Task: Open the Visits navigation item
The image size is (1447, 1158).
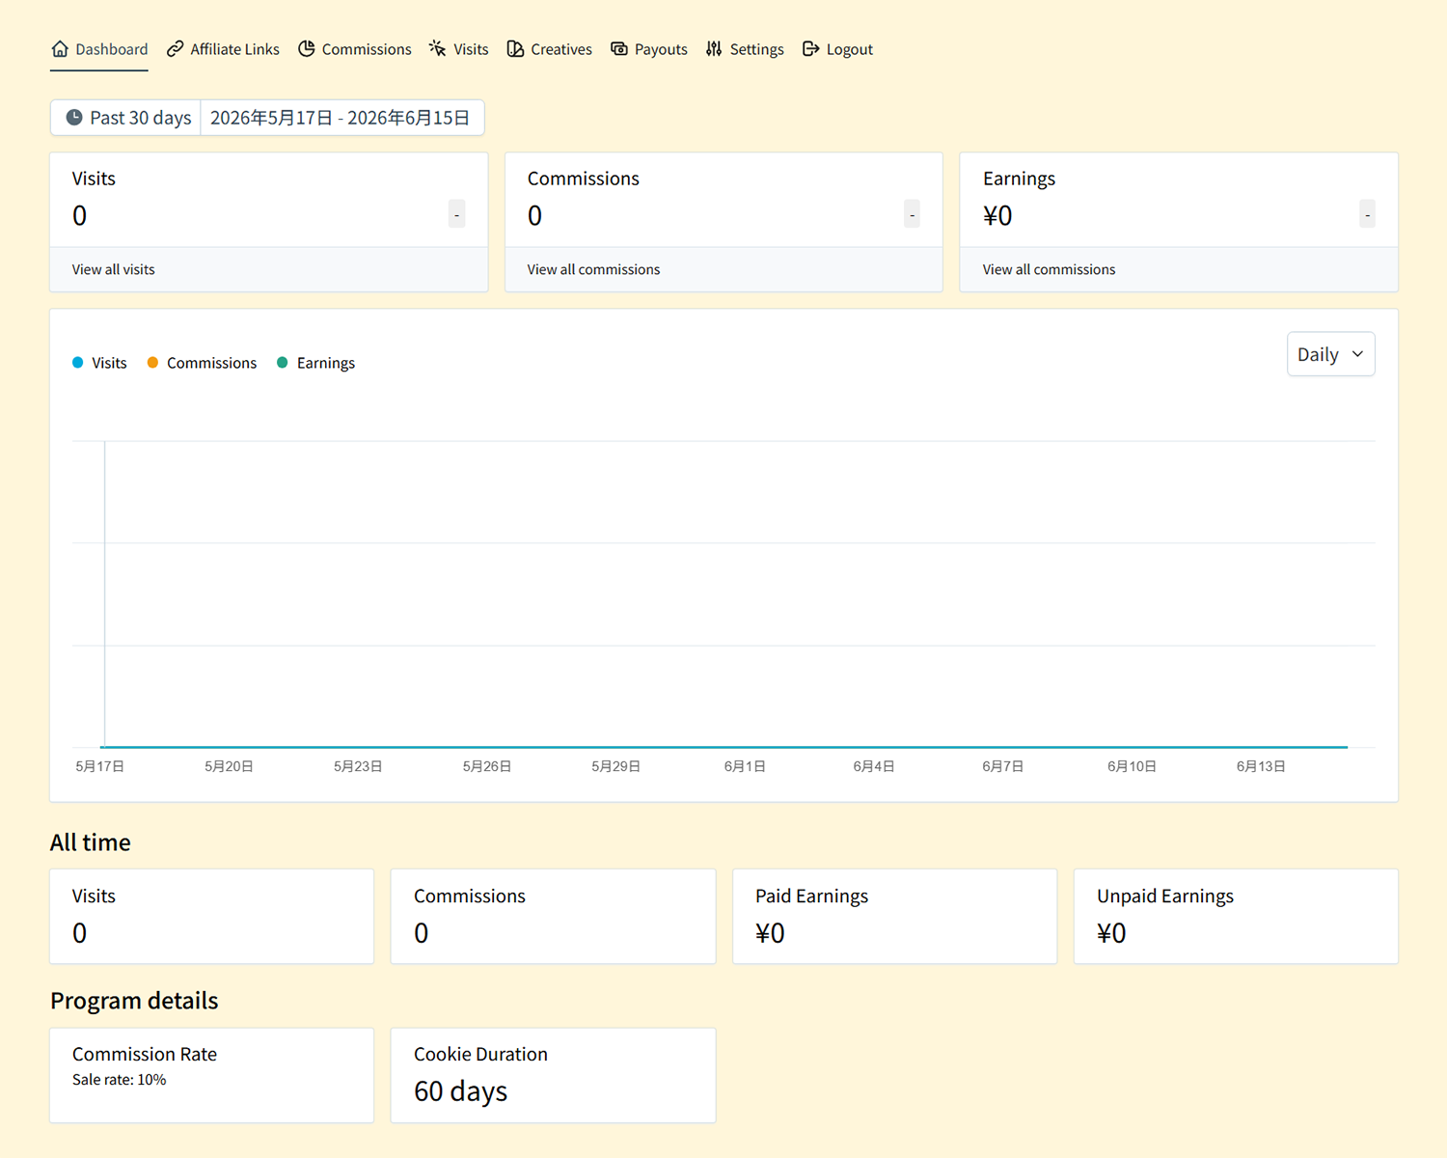Action: pos(459,49)
